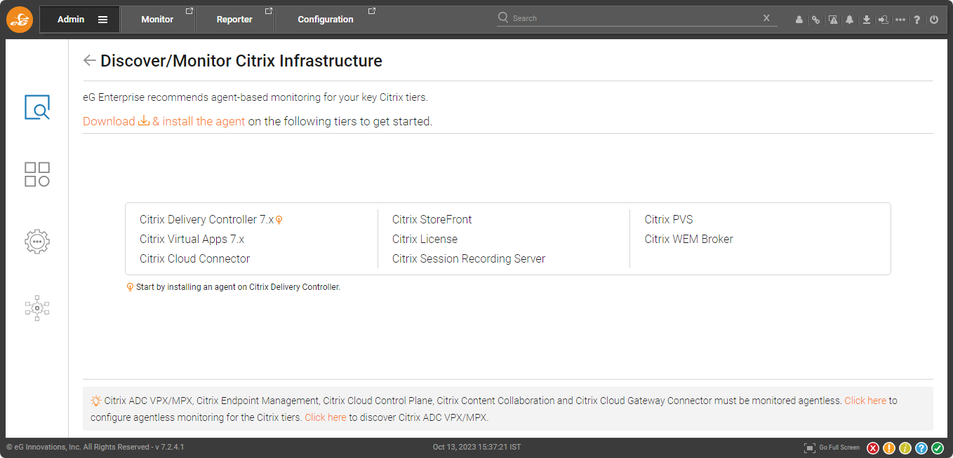This screenshot has width=953, height=458.
Task: Click here to configure agentless monitoring
Action: 865,401
